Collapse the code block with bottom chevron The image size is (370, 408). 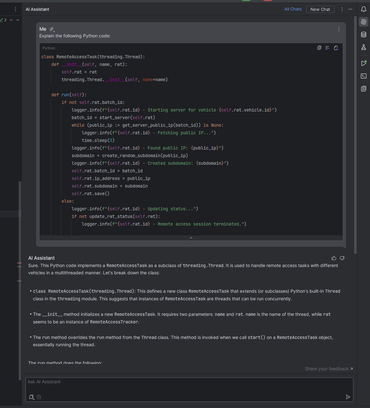191,238
